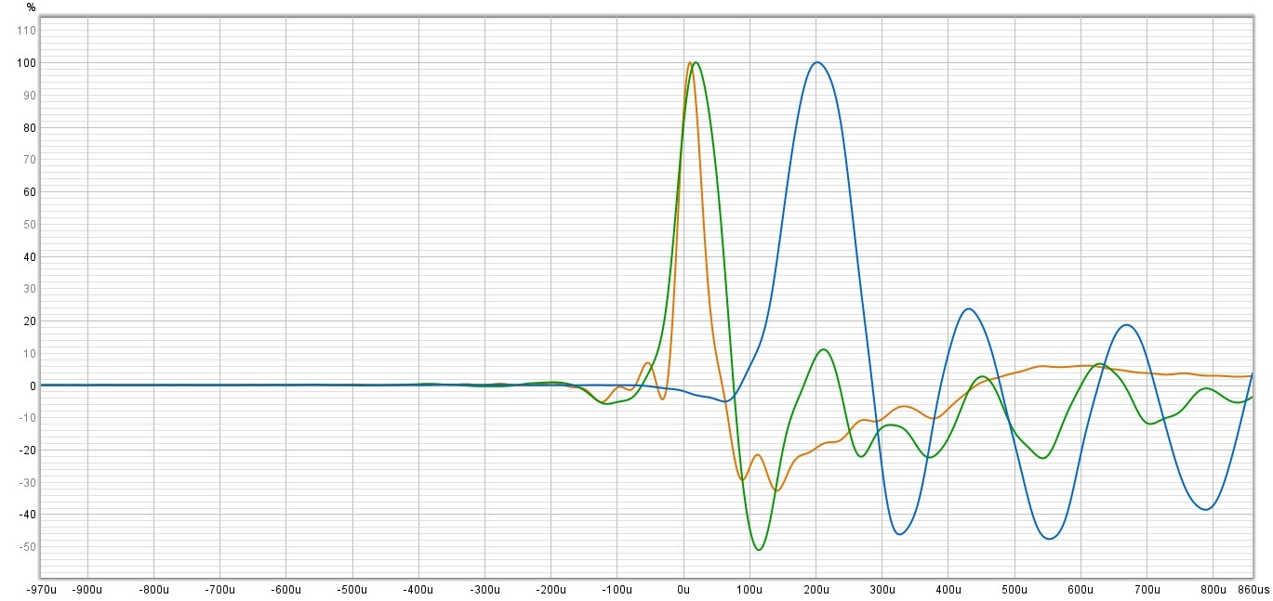Click the green trace's small peak near 200u
1273x601 pixels.
point(824,349)
